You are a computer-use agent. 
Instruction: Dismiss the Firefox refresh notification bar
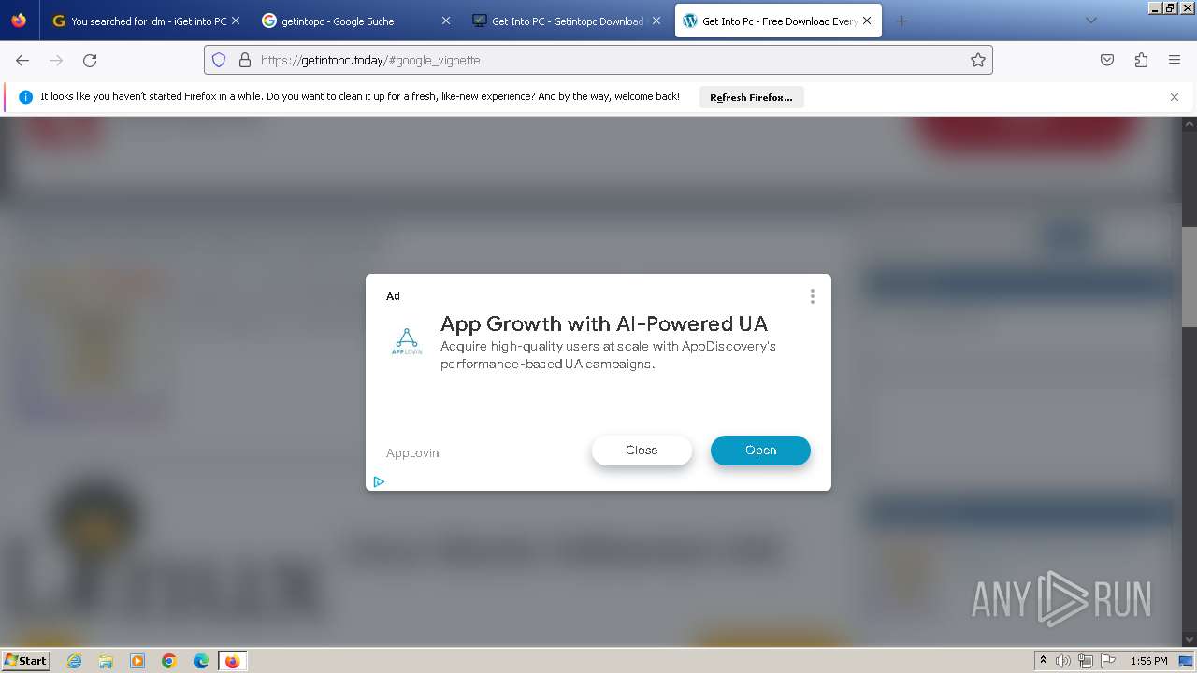1175,97
